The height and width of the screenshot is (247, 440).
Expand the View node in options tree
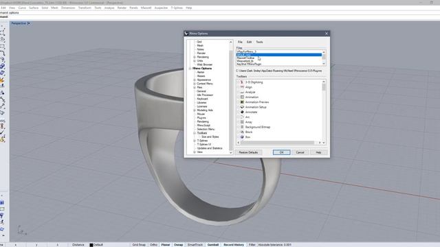pos(195,152)
